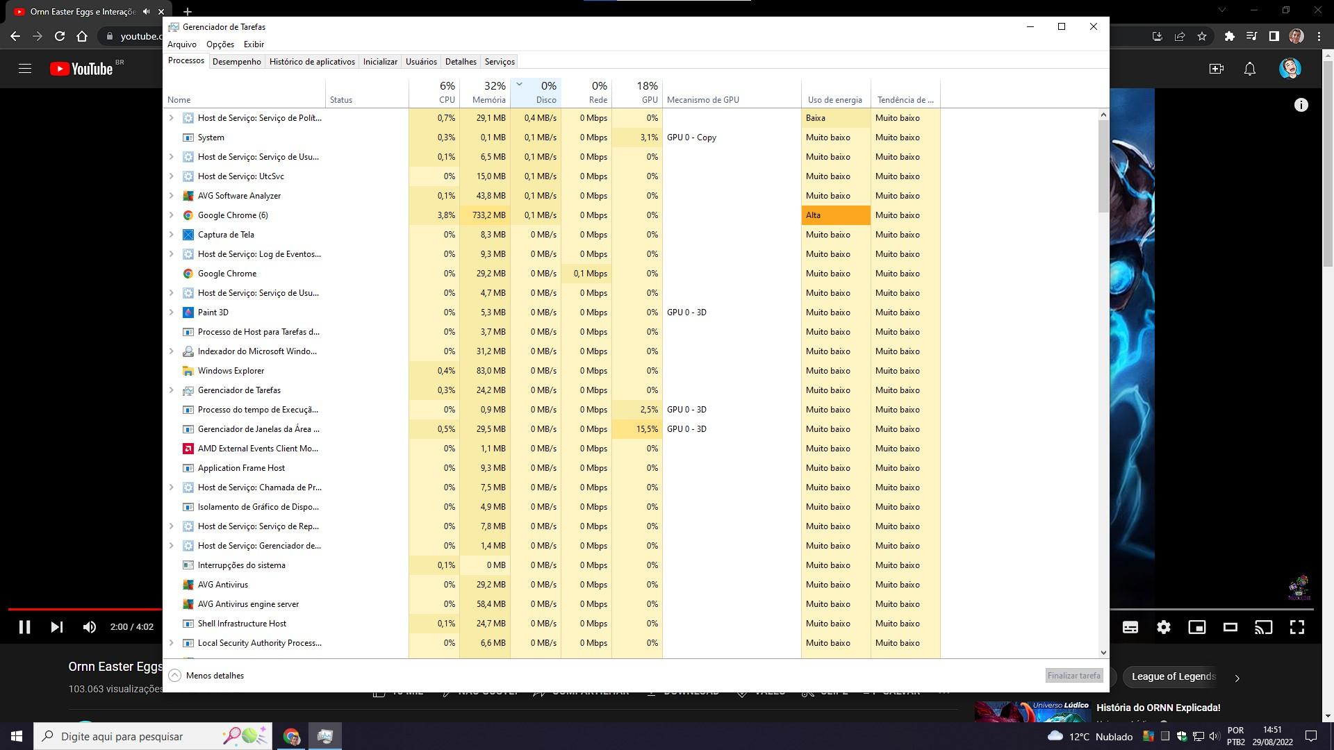Open YouTube notifications bell
This screenshot has width=1334, height=750.
(x=1249, y=69)
